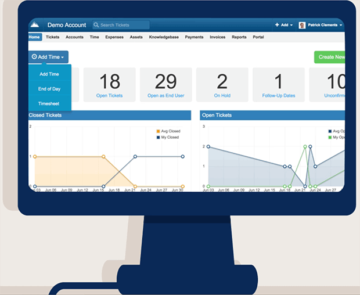
Task: Open the Invoices tab
Action: click(217, 37)
